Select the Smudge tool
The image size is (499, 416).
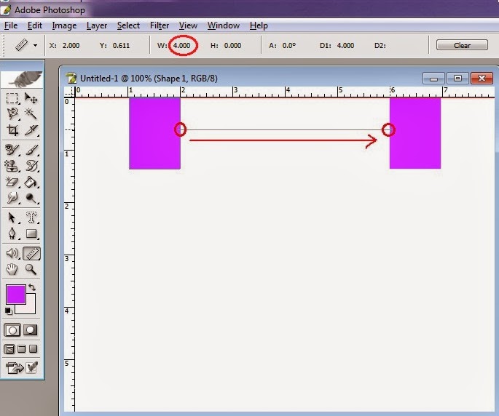pyautogui.click(x=12, y=198)
